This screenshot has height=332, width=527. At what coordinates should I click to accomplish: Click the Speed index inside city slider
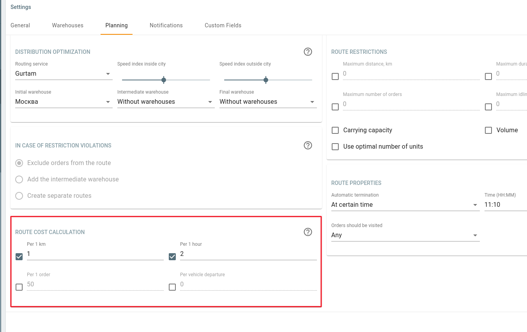click(164, 80)
